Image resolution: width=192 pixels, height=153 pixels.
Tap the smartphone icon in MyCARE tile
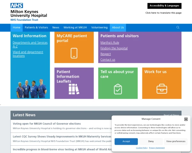point(74,53)
